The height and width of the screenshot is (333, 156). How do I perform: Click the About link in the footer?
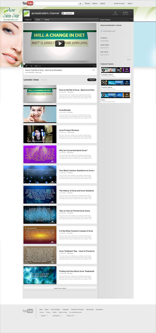pos(46,310)
